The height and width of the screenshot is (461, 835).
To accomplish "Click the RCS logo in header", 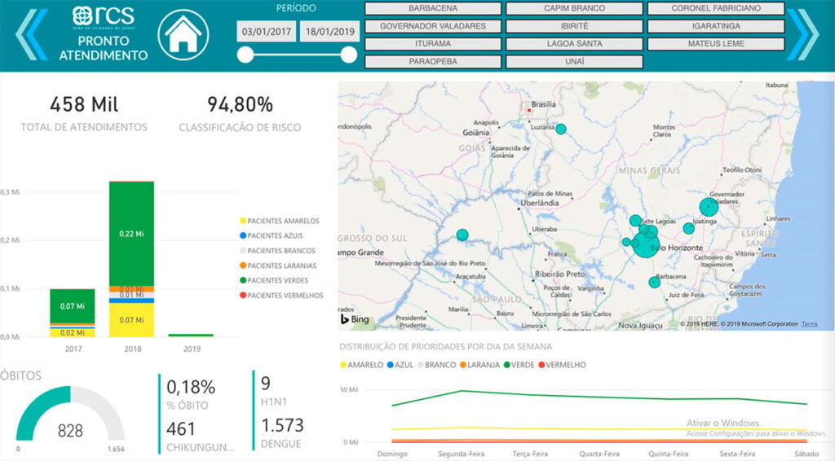I will (104, 16).
